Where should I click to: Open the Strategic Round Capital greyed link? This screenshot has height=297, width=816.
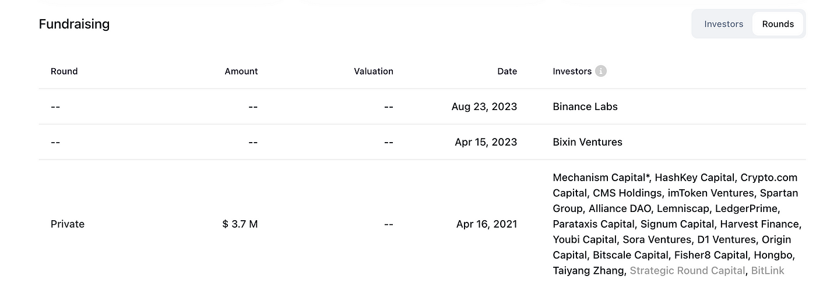click(x=687, y=270)
